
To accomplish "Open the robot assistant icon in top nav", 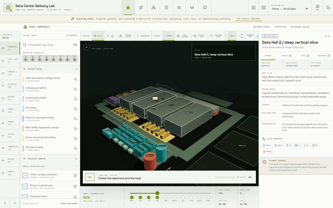I will (x=179, y=8).
